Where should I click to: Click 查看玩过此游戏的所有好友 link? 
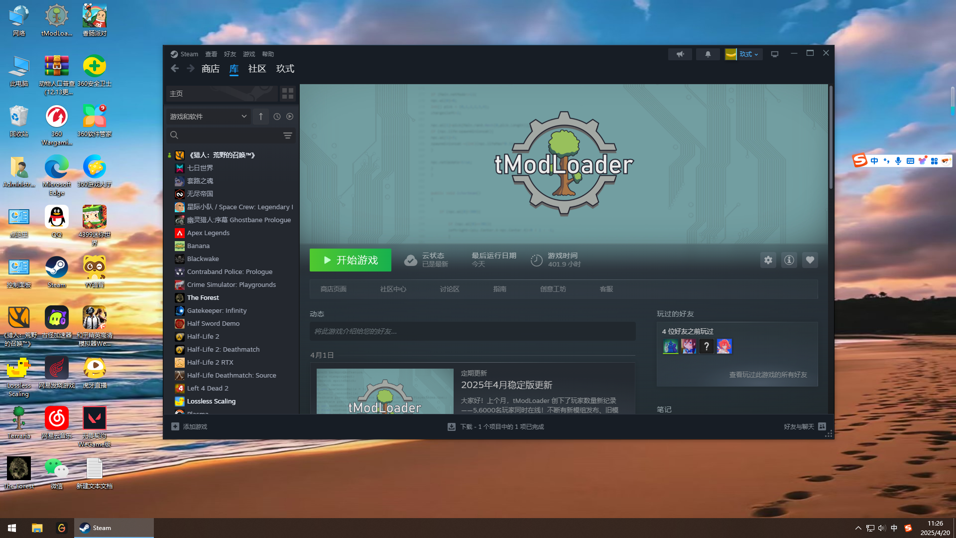tap(768, 375)
